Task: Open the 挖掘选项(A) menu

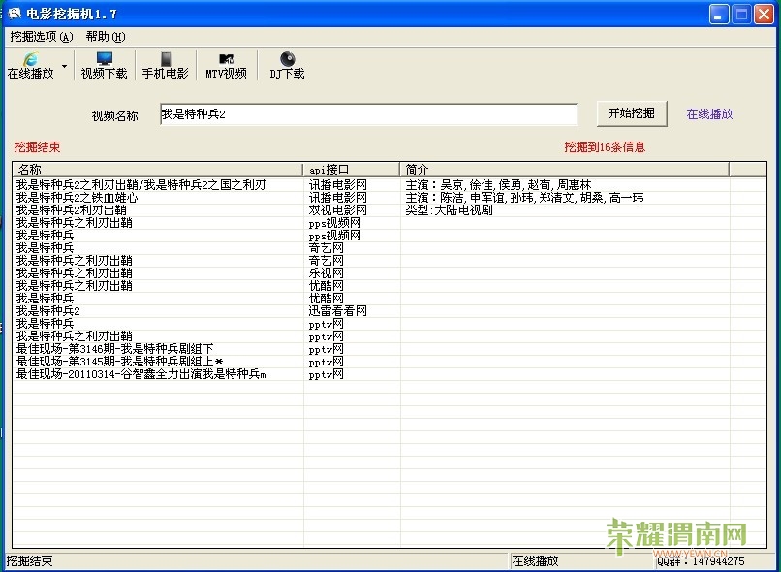Action: coord(42,37)
